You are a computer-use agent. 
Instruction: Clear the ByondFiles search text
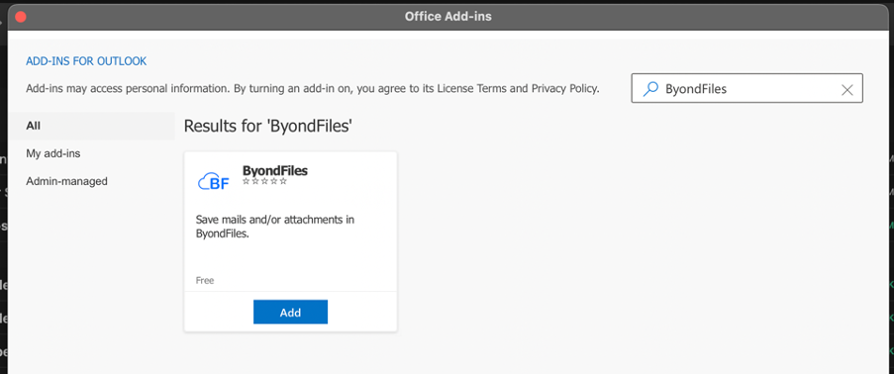[x=847, y=89]
